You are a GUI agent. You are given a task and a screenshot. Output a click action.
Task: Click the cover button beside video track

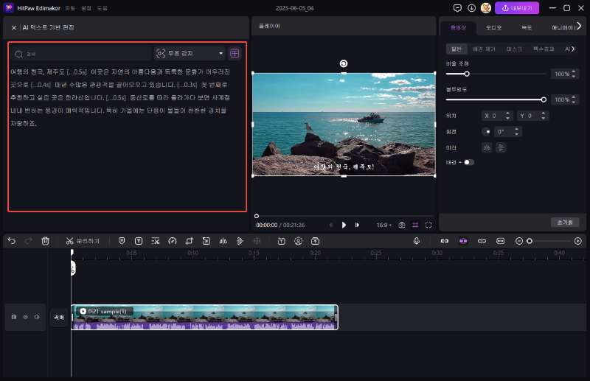[x=59, y=317]
